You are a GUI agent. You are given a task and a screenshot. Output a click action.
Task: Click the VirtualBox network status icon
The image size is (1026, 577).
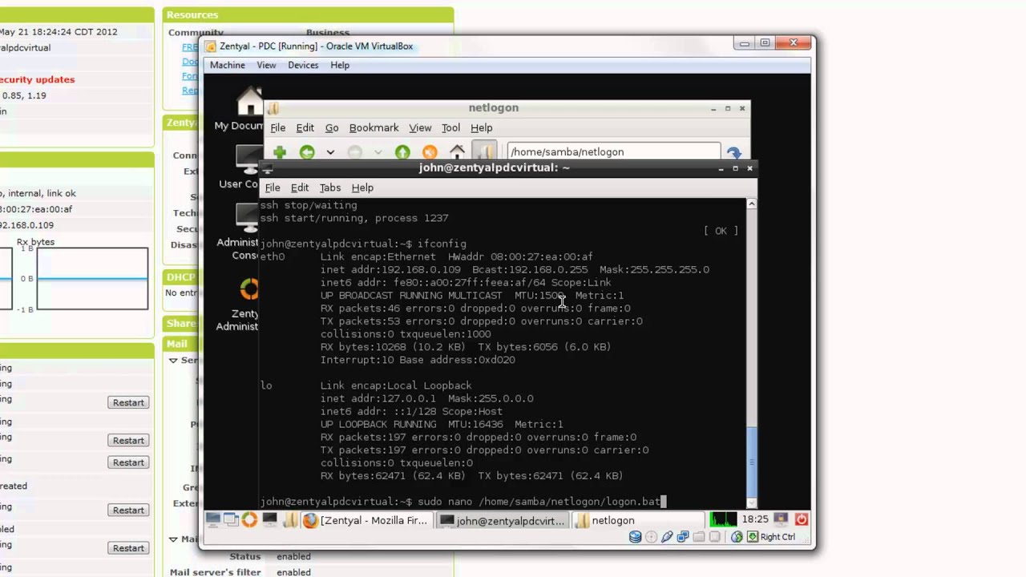(x=682, y=537)
